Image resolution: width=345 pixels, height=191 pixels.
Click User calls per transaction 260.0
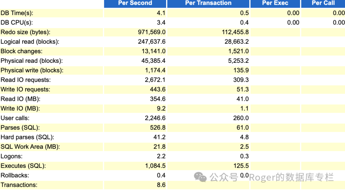pos(241,118)
